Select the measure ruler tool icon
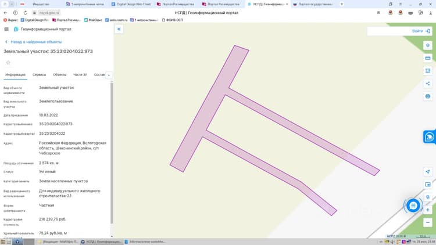This screenshot has width=436, height=245. point(428,58)
